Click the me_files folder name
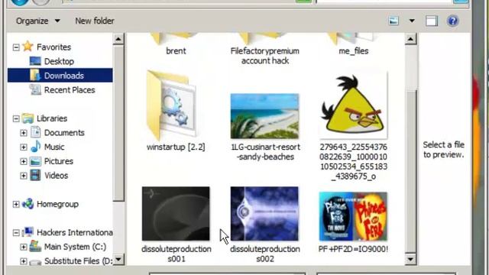Viewport: 489px width, 275px height. point(353,51)
